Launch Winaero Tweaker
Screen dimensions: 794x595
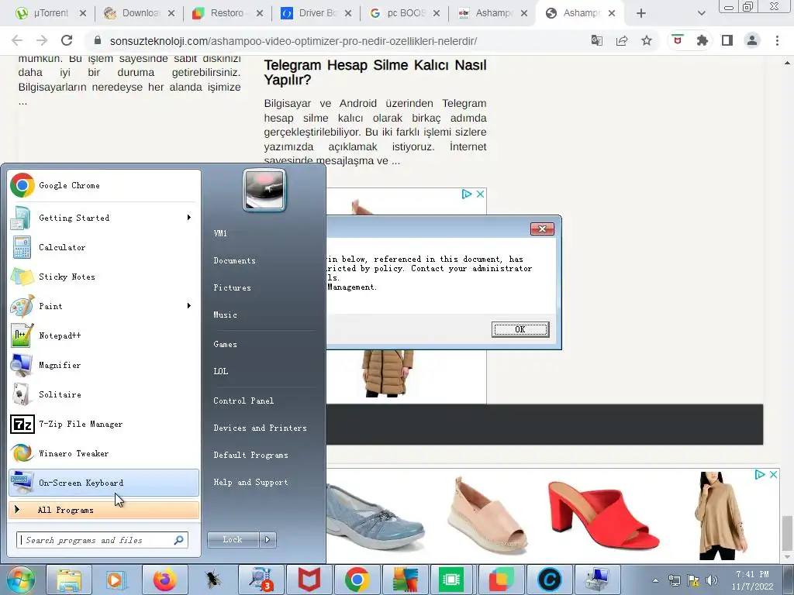pos(104,453)
